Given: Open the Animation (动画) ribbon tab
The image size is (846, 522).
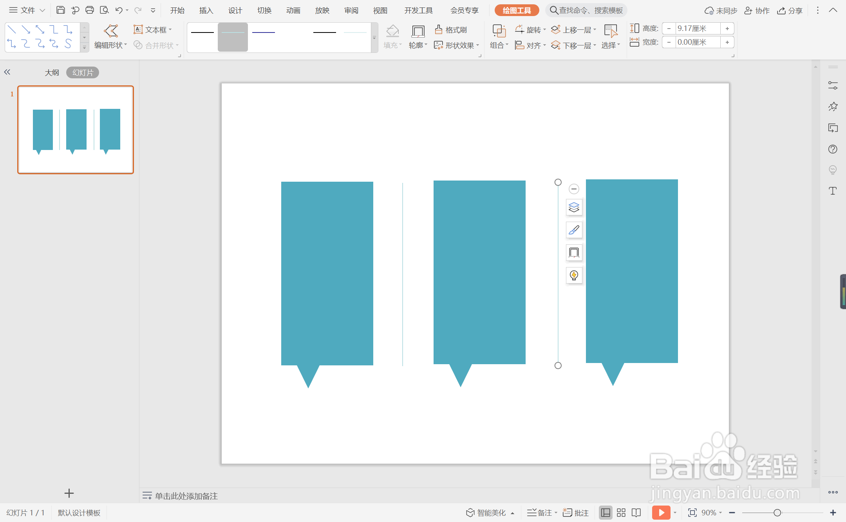Looking at the screenshot, I should coord(293,10).
